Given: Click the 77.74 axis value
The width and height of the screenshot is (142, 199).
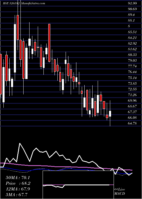Looking at the screenshot, I should (x=132, y=66).
